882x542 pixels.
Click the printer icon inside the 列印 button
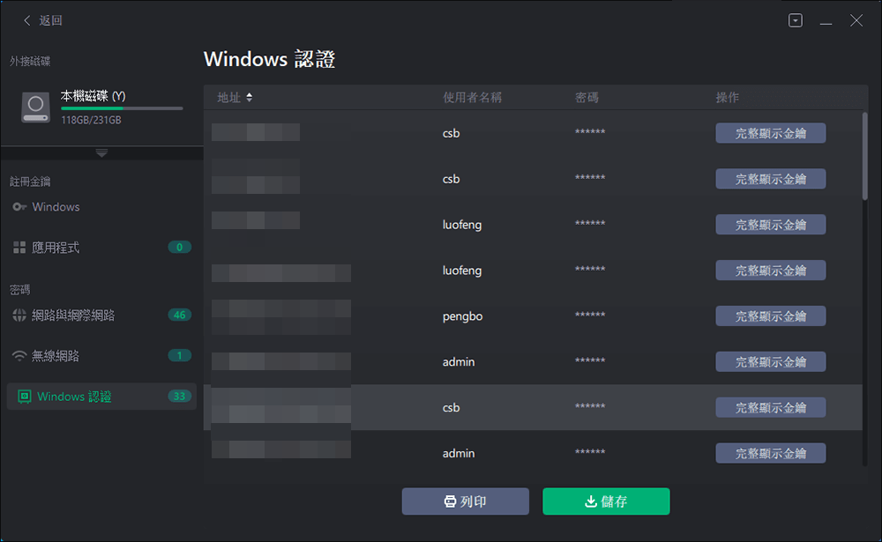pos(449,501)
